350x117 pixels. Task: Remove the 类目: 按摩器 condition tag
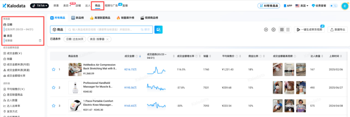(x=107, y=39)
